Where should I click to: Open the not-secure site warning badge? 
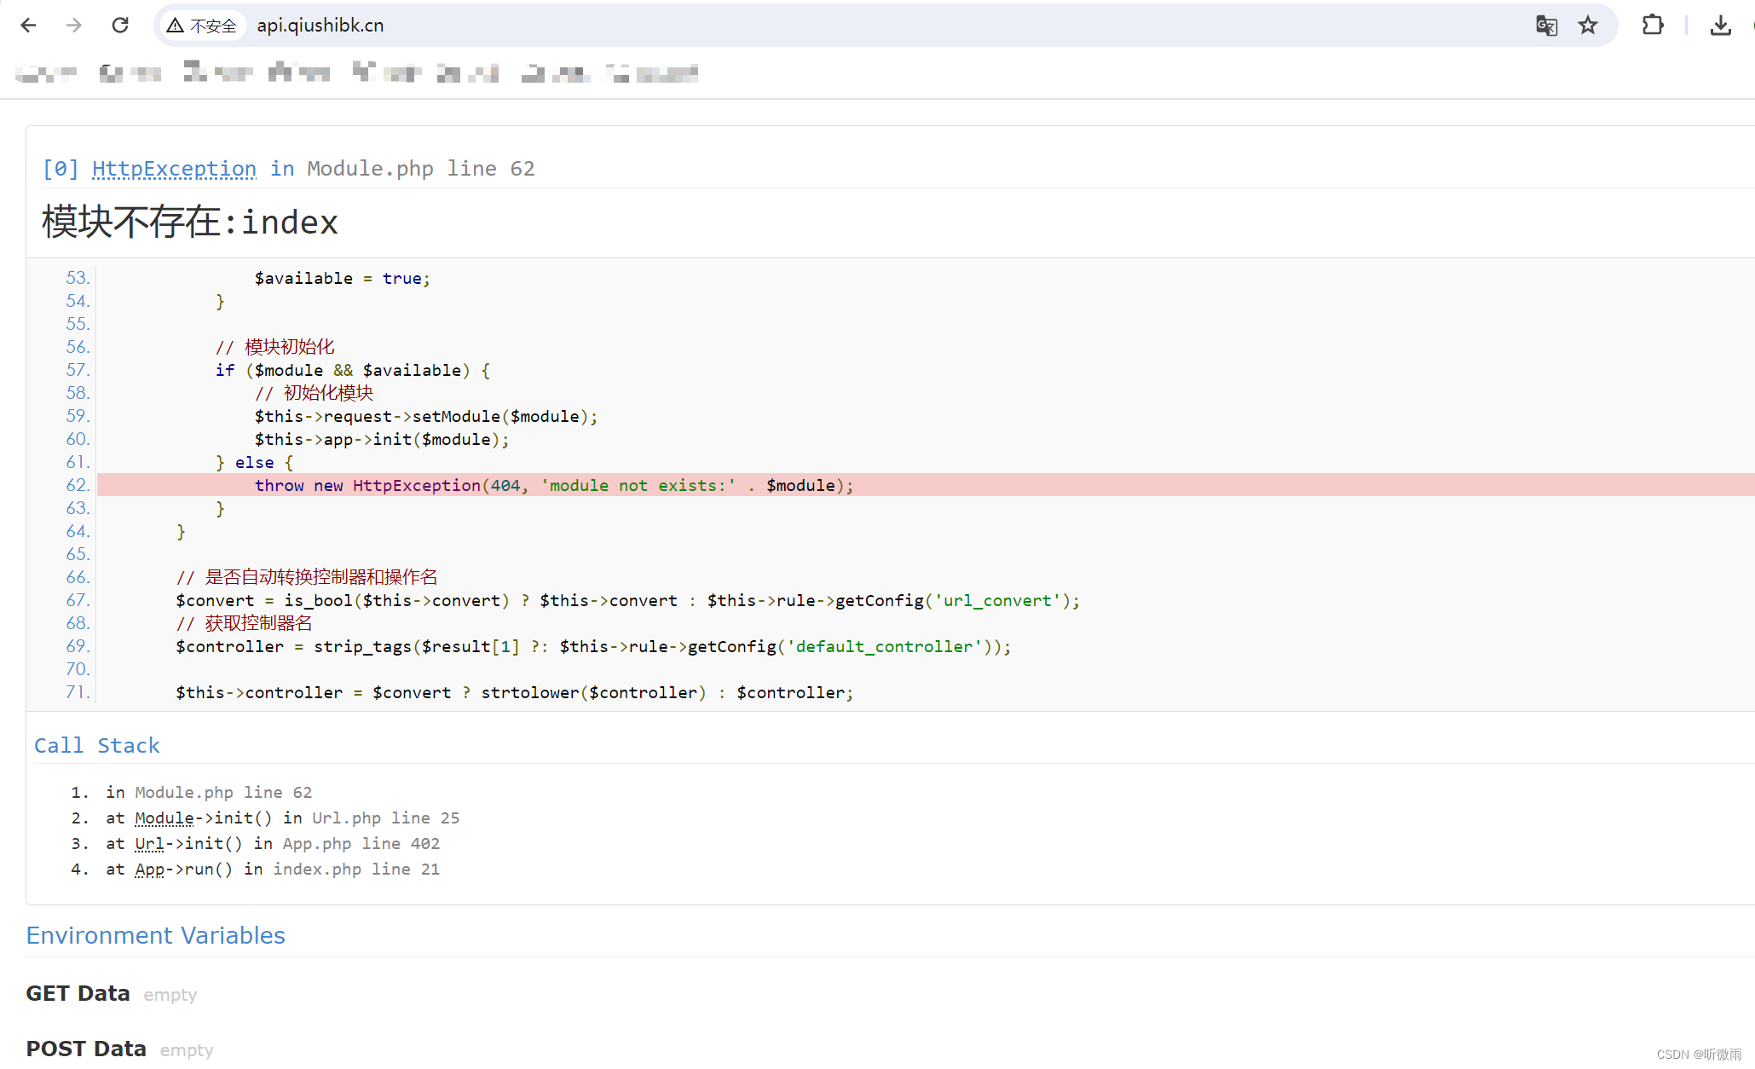(x=202, y=26)
